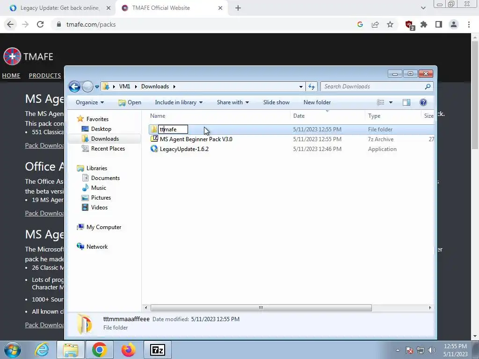
Task: Open 7-Zip from taskbar
Action: click(x=158, y=350)
